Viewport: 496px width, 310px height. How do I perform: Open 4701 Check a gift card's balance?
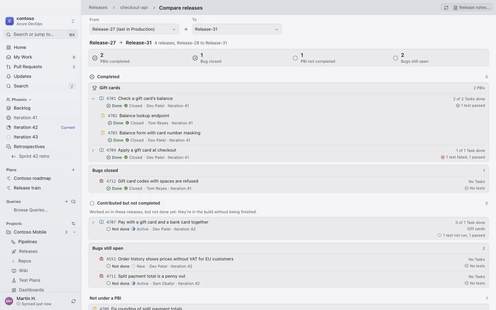point(145,99)
